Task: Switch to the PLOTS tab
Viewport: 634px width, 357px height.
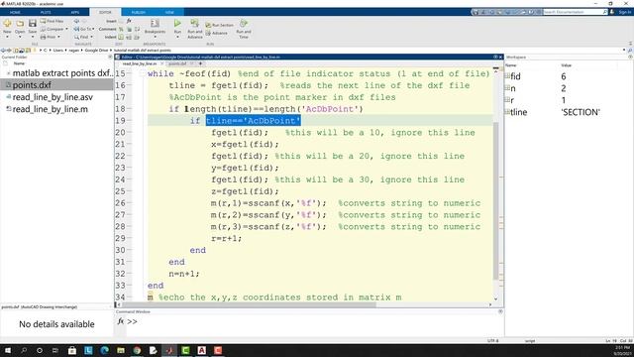Action: tap(46, 13)
